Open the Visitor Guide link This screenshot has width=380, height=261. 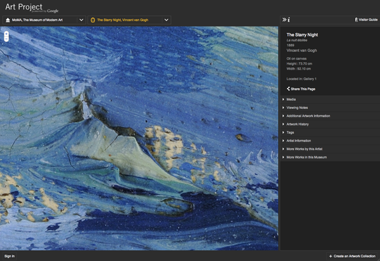coord(366,20)
